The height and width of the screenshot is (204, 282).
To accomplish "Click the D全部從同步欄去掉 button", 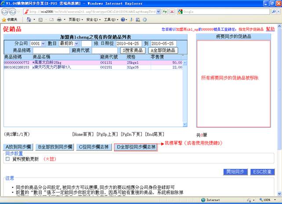I will click(x=135, y=147).
